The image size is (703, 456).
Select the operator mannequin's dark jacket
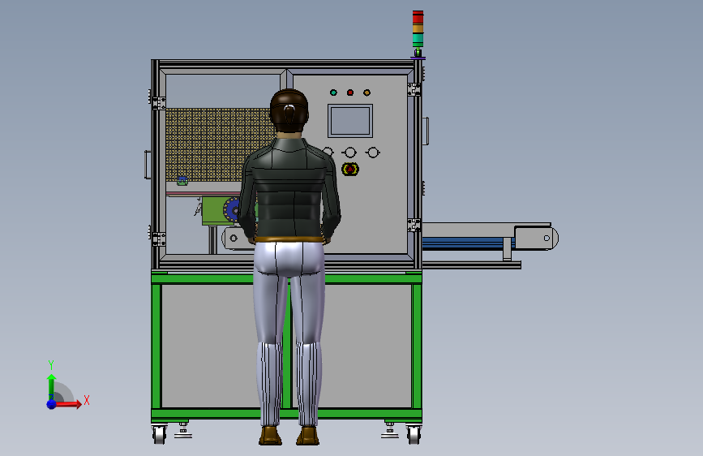pos(289,188)
